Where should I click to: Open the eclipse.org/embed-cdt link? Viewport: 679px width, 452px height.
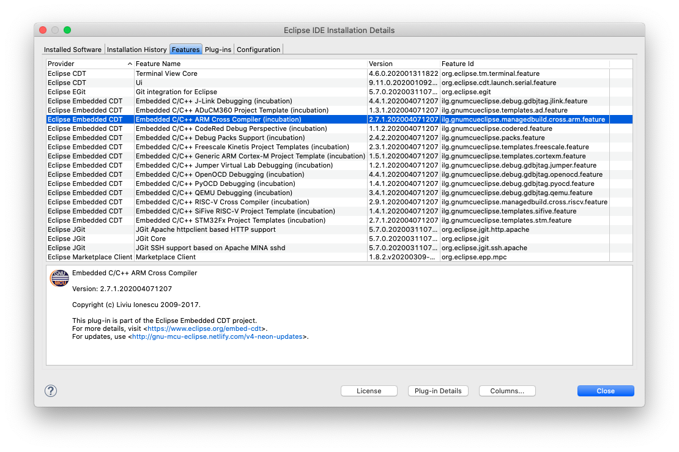click(x=207, y=328)
